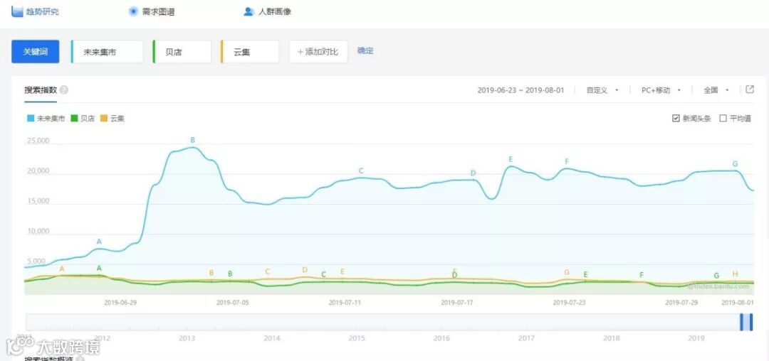Click the timeline range slider handle

(x=746, y=323)
